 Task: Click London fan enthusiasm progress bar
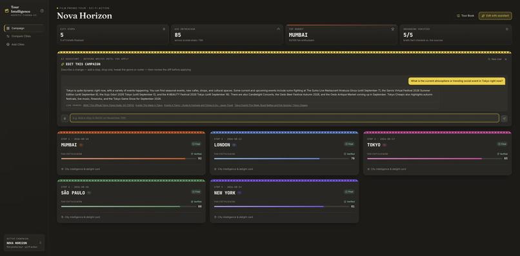(281, 159)
